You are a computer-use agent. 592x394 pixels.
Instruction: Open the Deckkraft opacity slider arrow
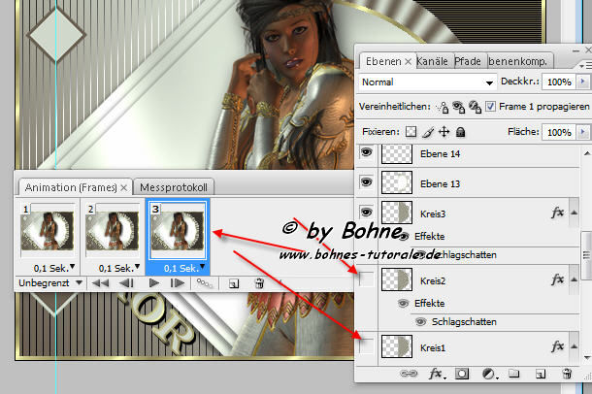tap(582, 82)
